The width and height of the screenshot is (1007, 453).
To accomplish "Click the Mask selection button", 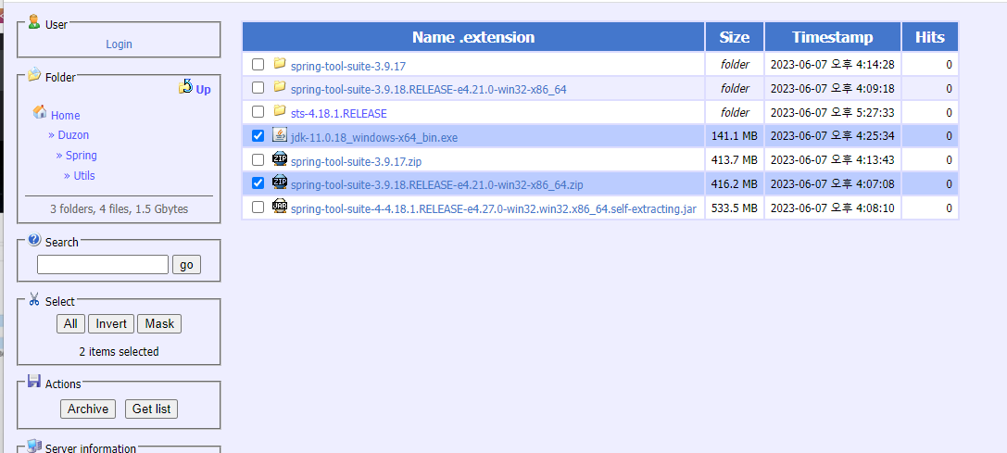I will 159,324.
